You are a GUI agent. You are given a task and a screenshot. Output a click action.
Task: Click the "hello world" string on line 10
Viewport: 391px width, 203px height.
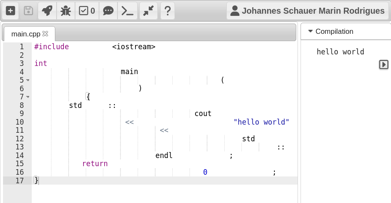[262, 122]
